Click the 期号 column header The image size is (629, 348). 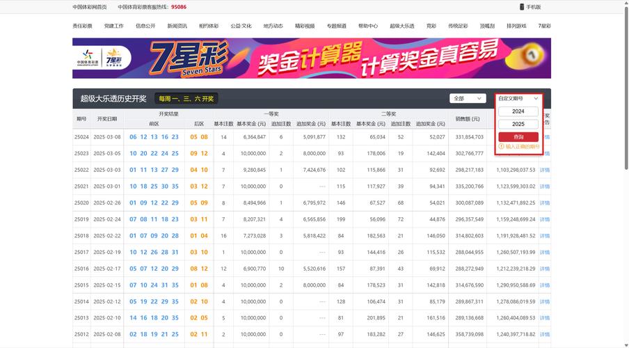(81, 119)
